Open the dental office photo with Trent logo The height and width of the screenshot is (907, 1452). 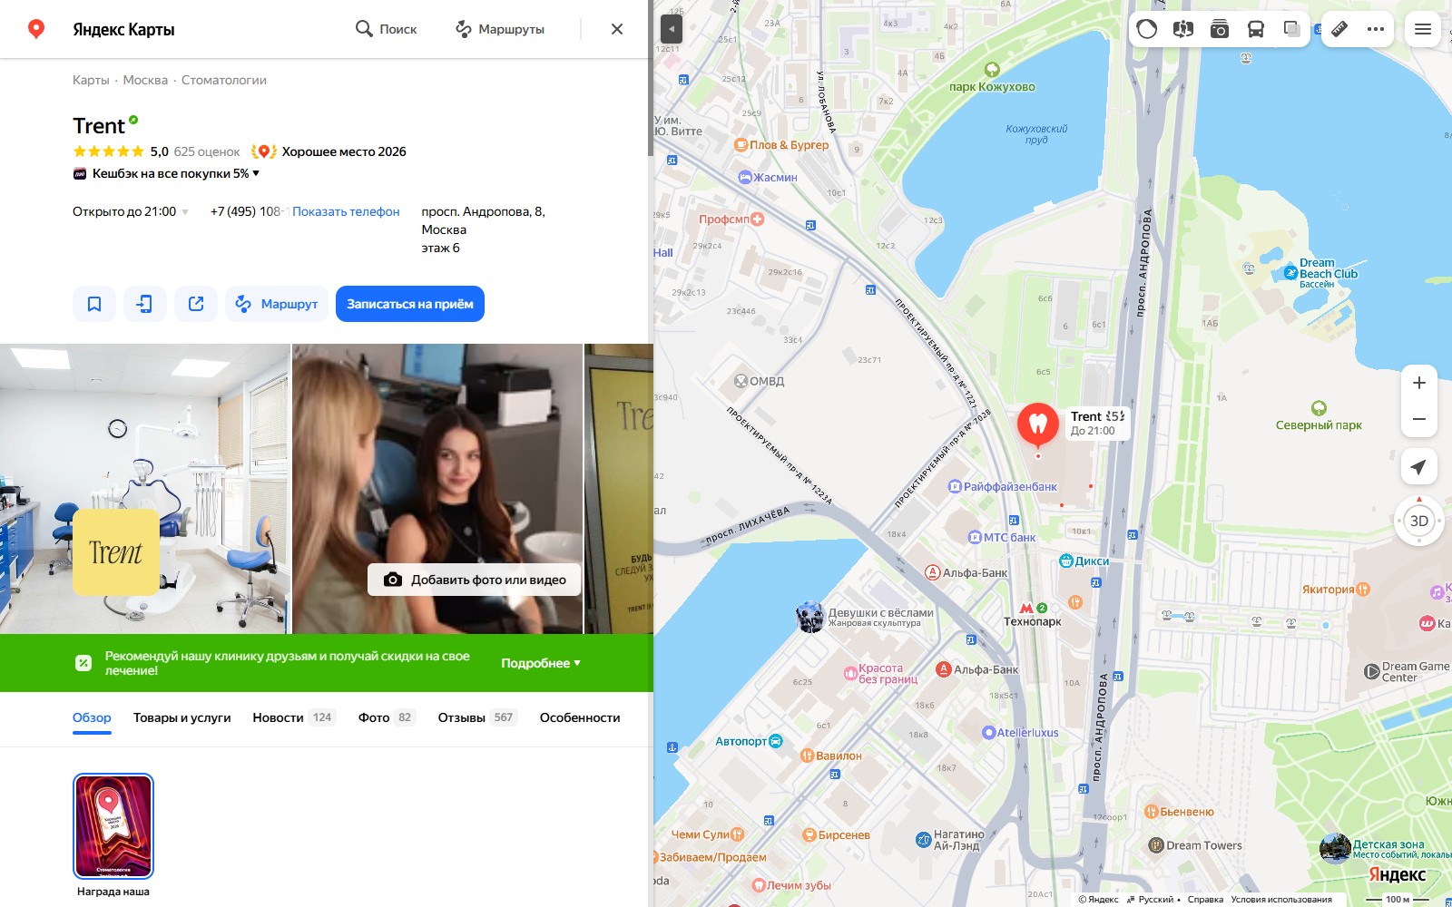click(145, 488)
